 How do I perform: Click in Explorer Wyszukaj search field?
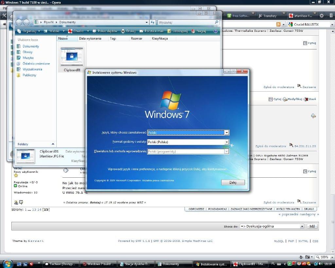[186, 22]
